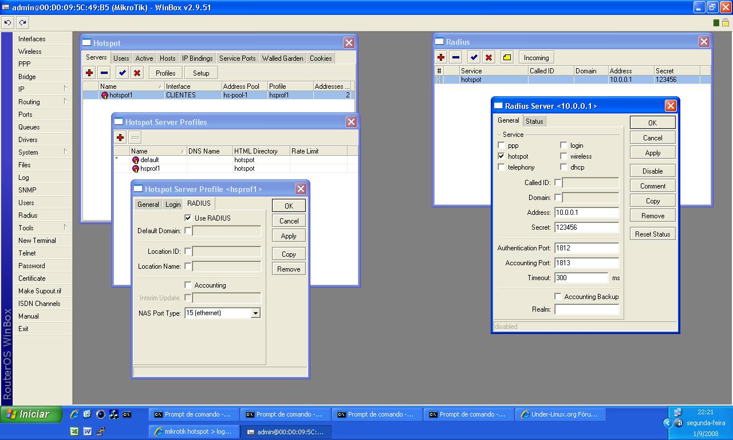Image resolution: width=733 pixels, height=440 pixels.
Task: Click the Authentication Port field
Action: tap(586, 248)
